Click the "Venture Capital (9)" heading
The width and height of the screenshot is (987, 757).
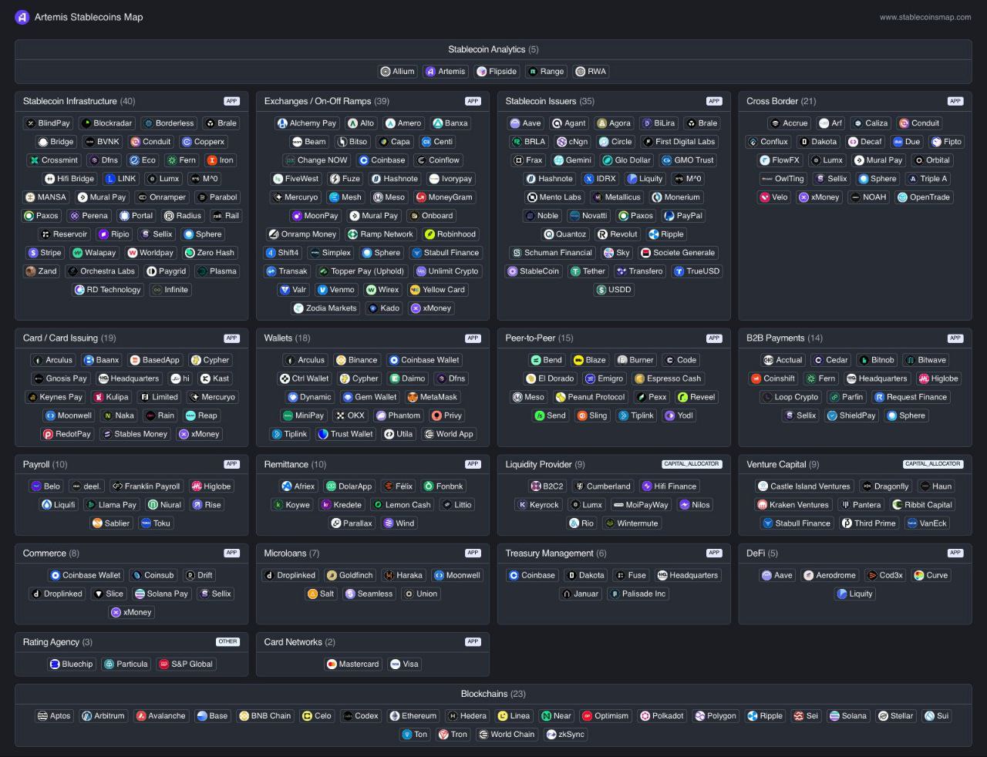[783, 464]
